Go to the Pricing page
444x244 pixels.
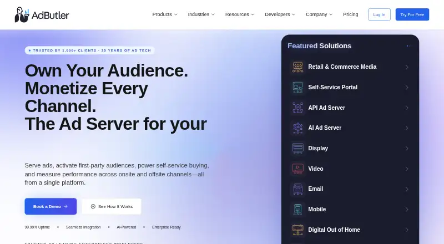351,14
